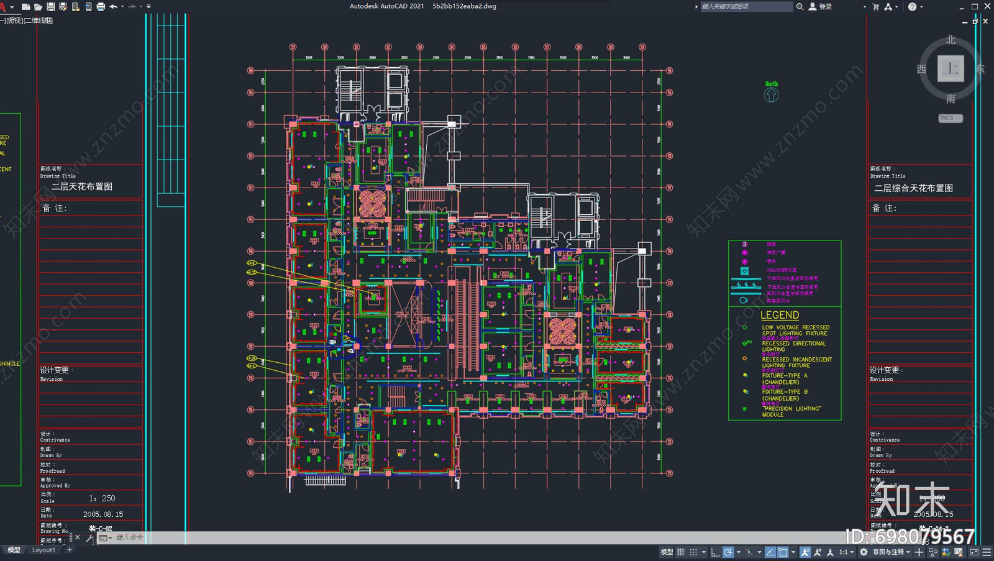The image size is (994, 561).
Task: Toggle ortho mode in status bar
Action: (x=715, y=552)
